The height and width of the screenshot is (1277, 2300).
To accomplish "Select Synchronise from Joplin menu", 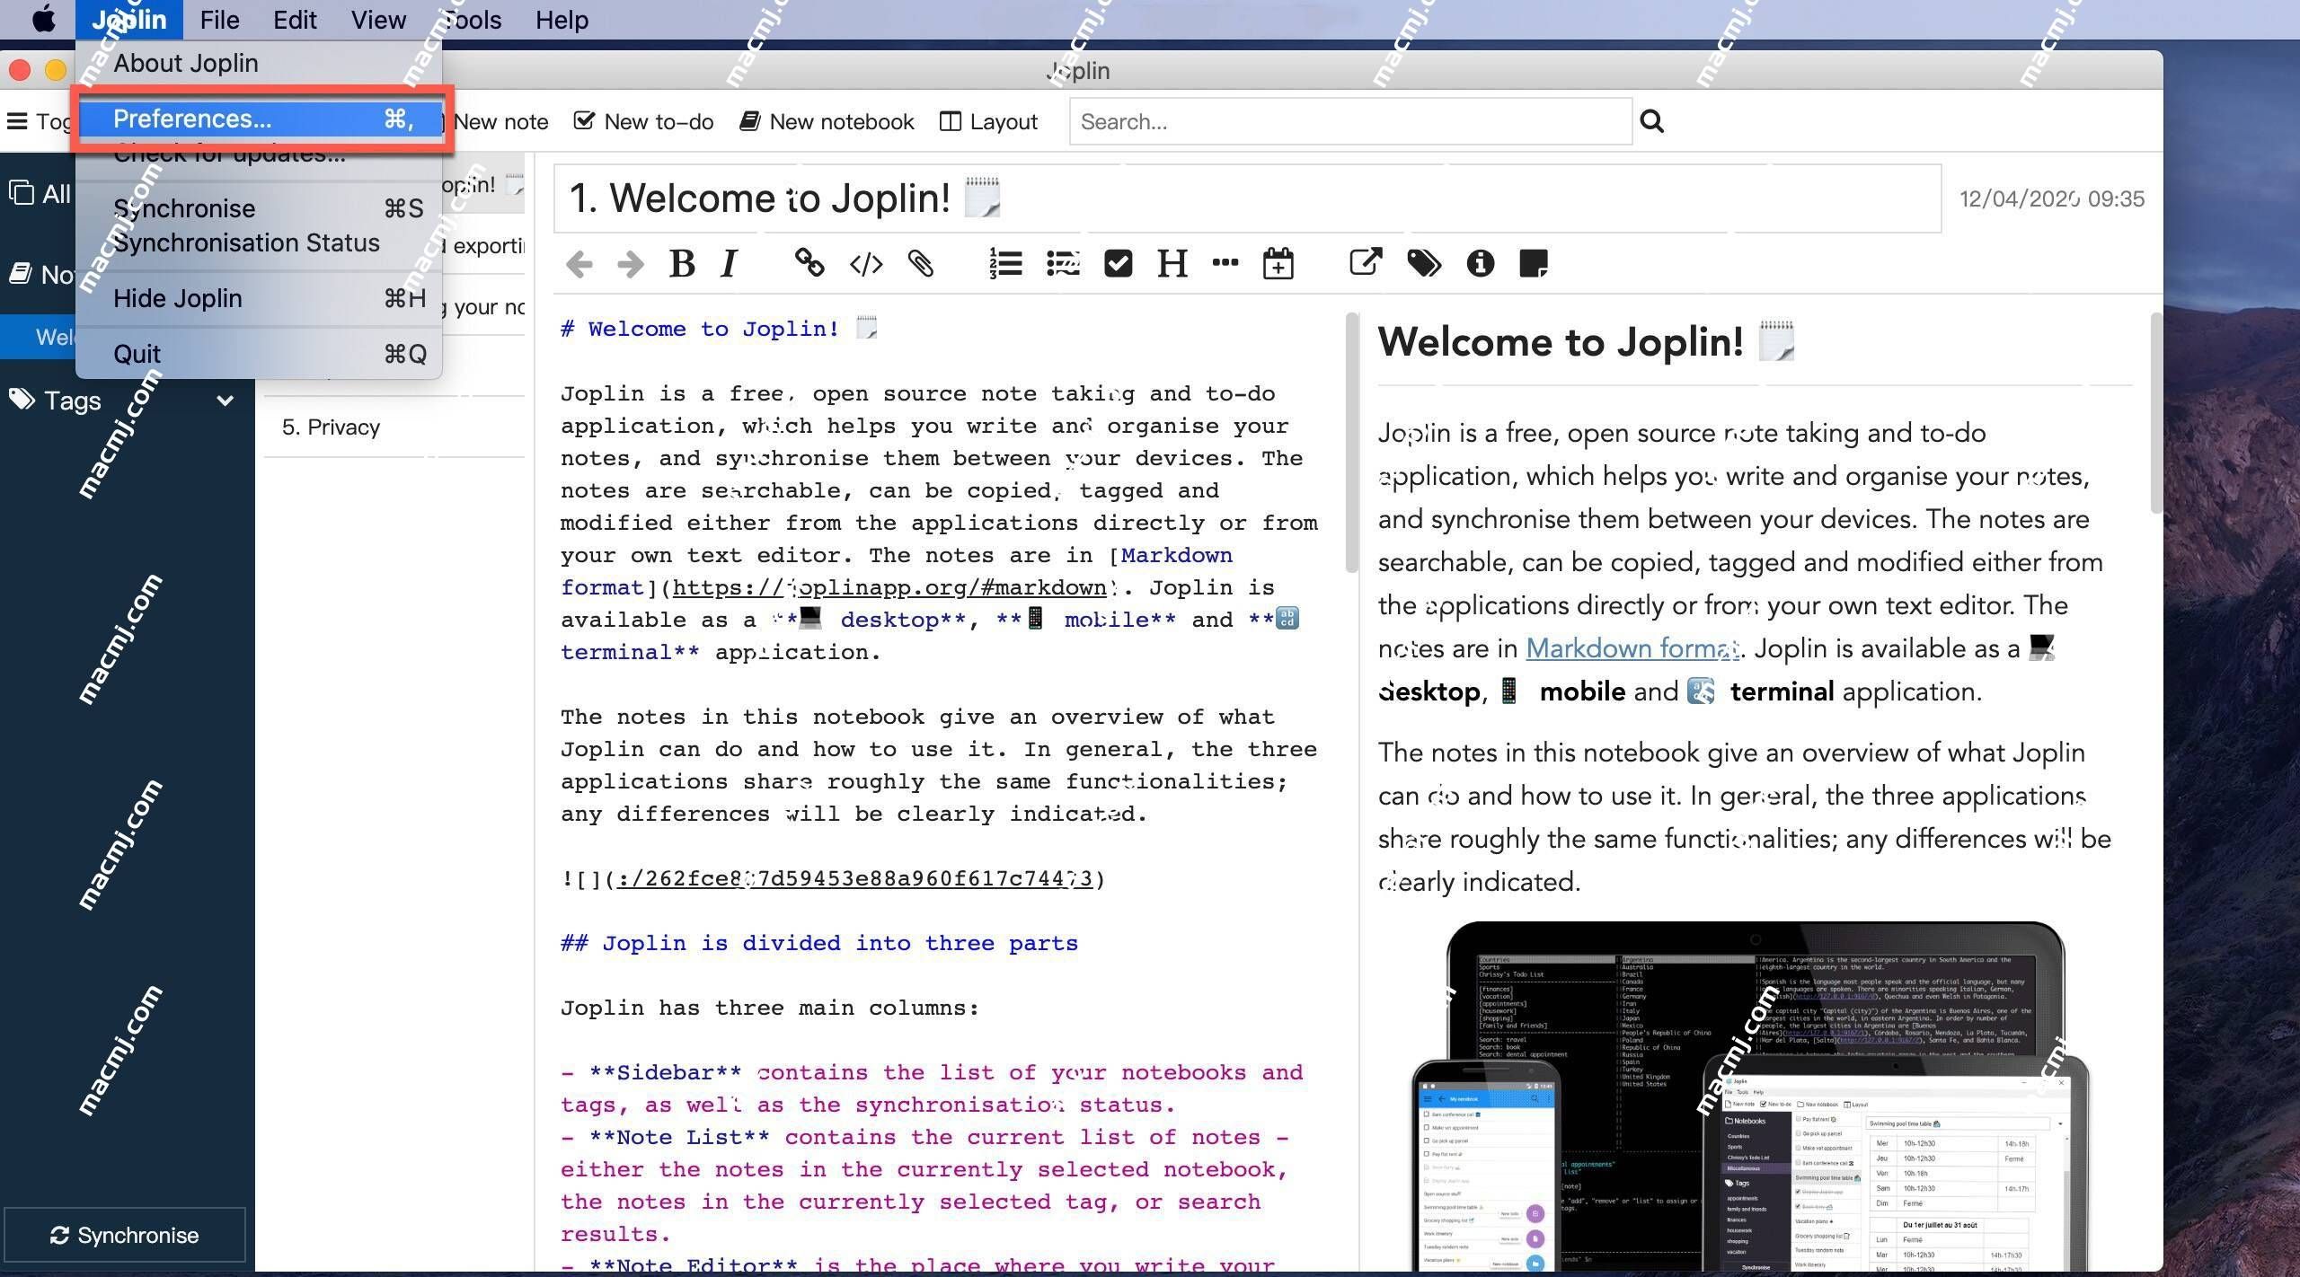I will [x=182, y=206].
